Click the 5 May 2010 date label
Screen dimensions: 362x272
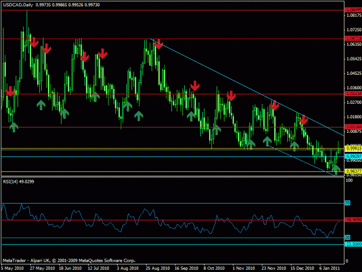(x=12, y=268)
